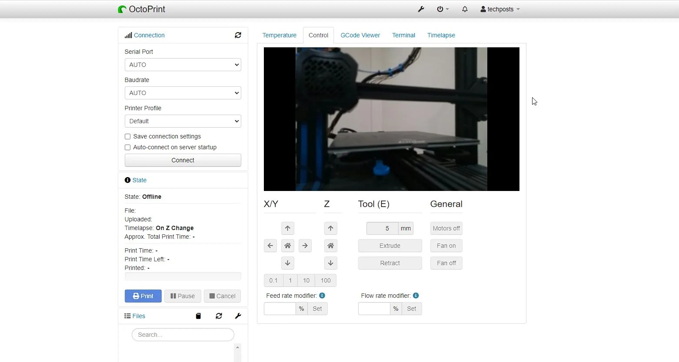Open the GCode Viewer tab

pos(360,35)
